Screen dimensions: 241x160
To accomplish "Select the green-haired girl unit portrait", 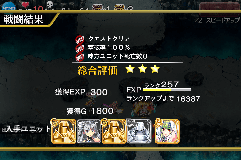I will click(x=167, y=131).
